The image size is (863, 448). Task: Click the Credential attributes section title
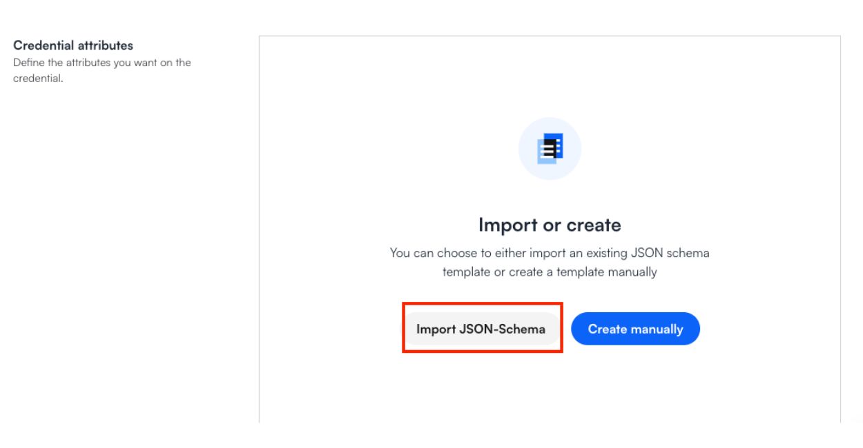(x=73, y=45)
